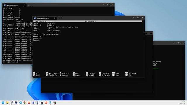Viewport: 187px width, 105px height.
Task: Open Firefox from the taskbar
Action: coord(29,103)
